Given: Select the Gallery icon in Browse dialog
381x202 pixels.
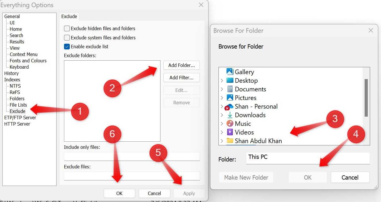Looking at the screenshot, I should coord(230,72).
